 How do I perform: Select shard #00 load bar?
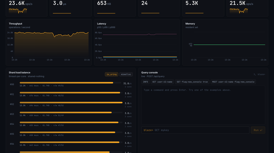70,83
